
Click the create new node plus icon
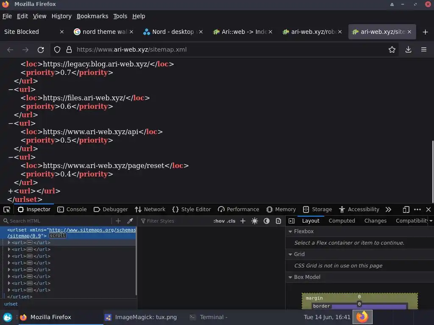(118, 221)
